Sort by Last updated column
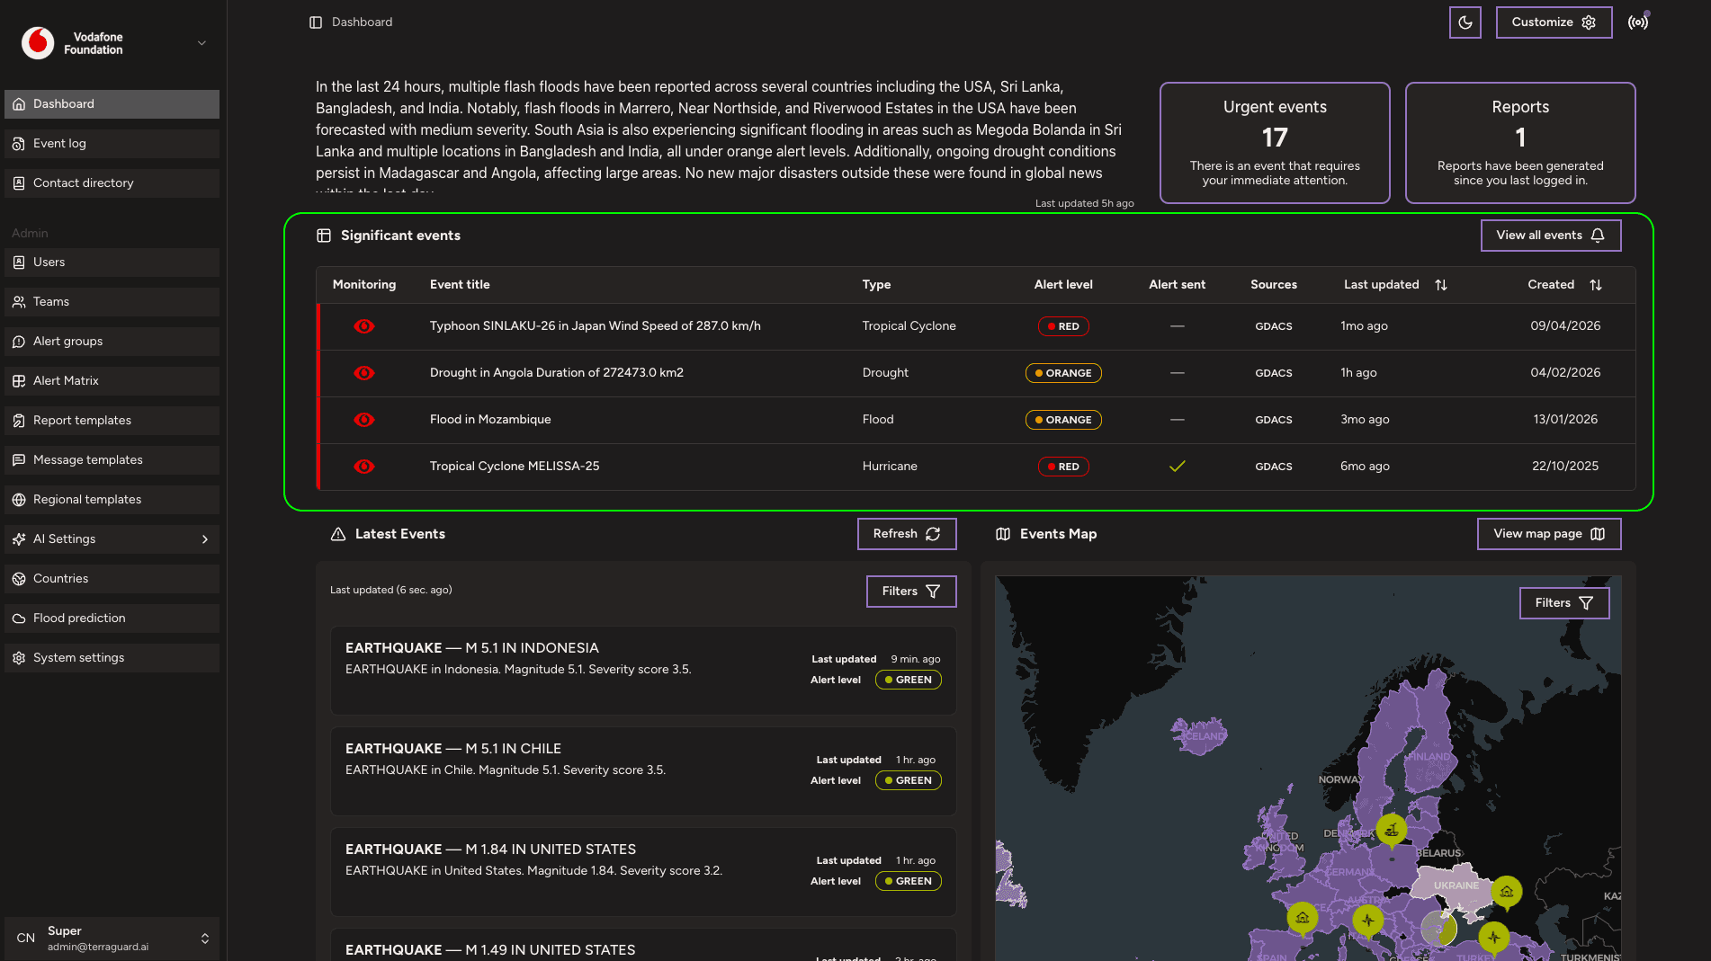 tap(1441, 285)
